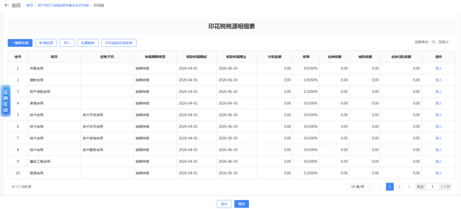Screen dimensions: 461x209
Task: Open the 印花税税目税率表 button
Action: point(119,43)
